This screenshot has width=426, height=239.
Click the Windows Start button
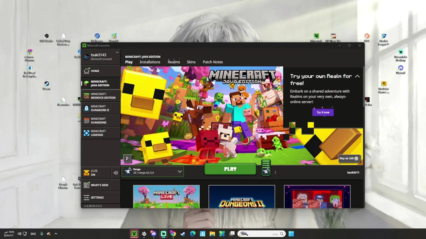pyautogui.click(x=291, y=234)
